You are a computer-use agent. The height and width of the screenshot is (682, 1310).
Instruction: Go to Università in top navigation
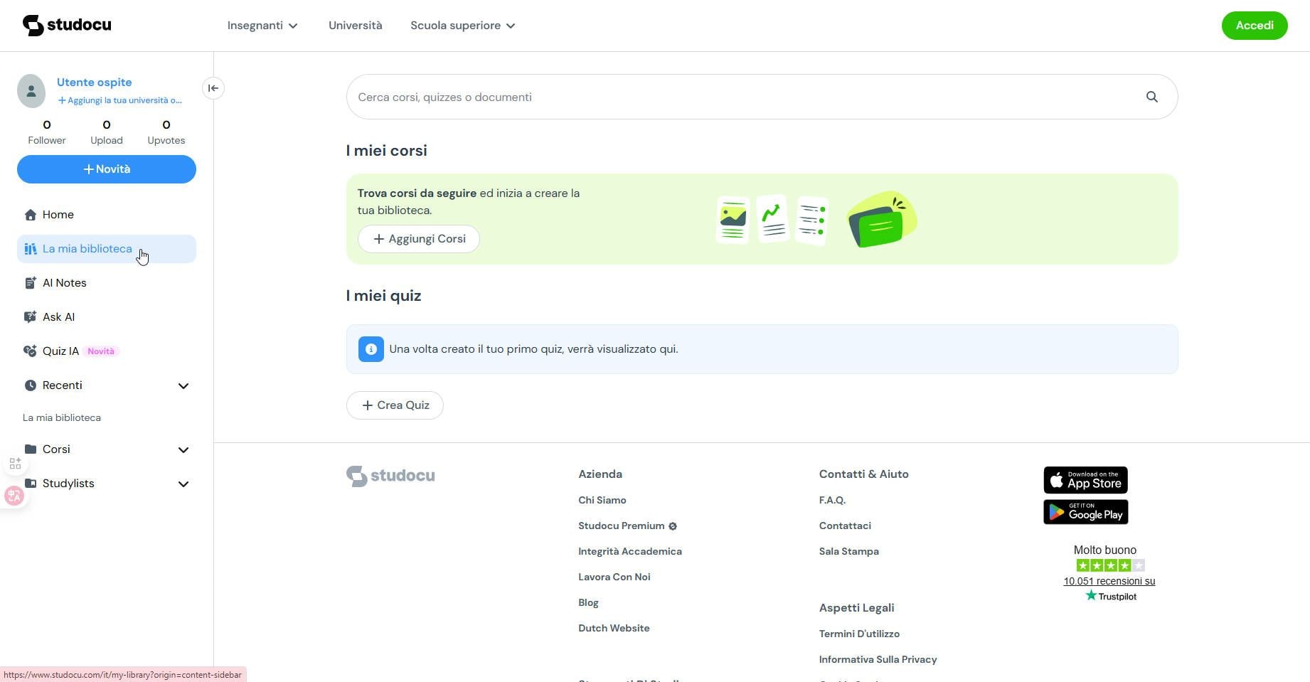(355, 26)
